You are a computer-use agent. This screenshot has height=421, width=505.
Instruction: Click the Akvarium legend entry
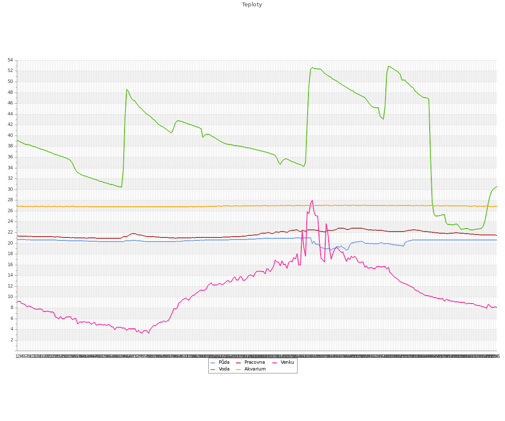(x=251, y=369)
